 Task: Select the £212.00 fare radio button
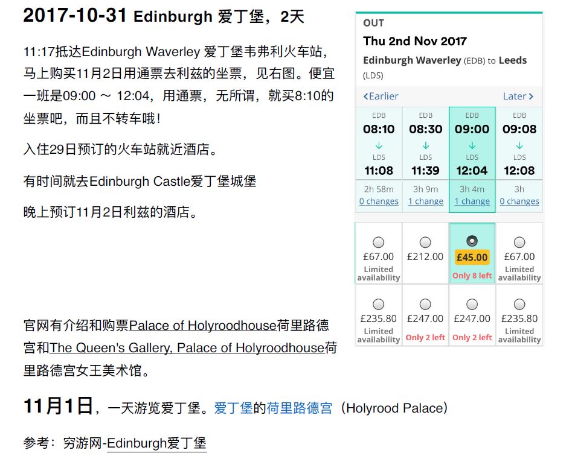click(425, 242)
